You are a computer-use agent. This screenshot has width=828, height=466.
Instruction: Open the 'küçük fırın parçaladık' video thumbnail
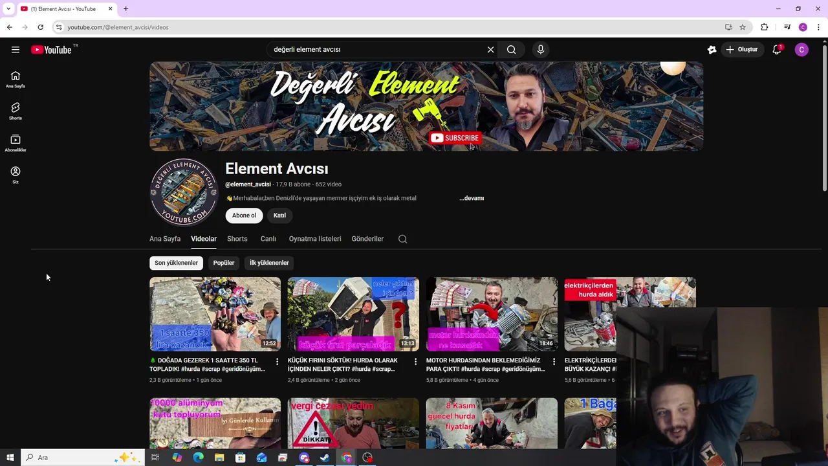[353, 314]
